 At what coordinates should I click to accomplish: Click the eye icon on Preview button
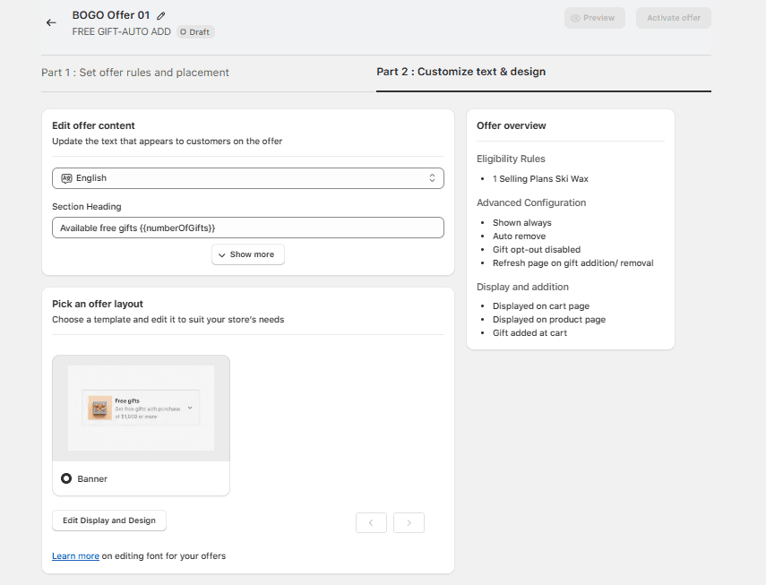(575, 18)
